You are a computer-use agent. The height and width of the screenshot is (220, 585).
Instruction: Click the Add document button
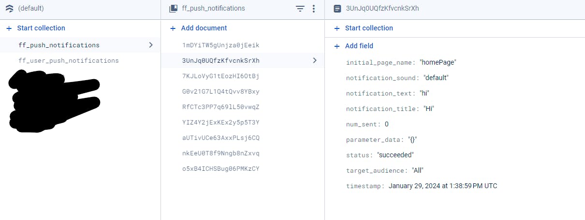[204, 28]
